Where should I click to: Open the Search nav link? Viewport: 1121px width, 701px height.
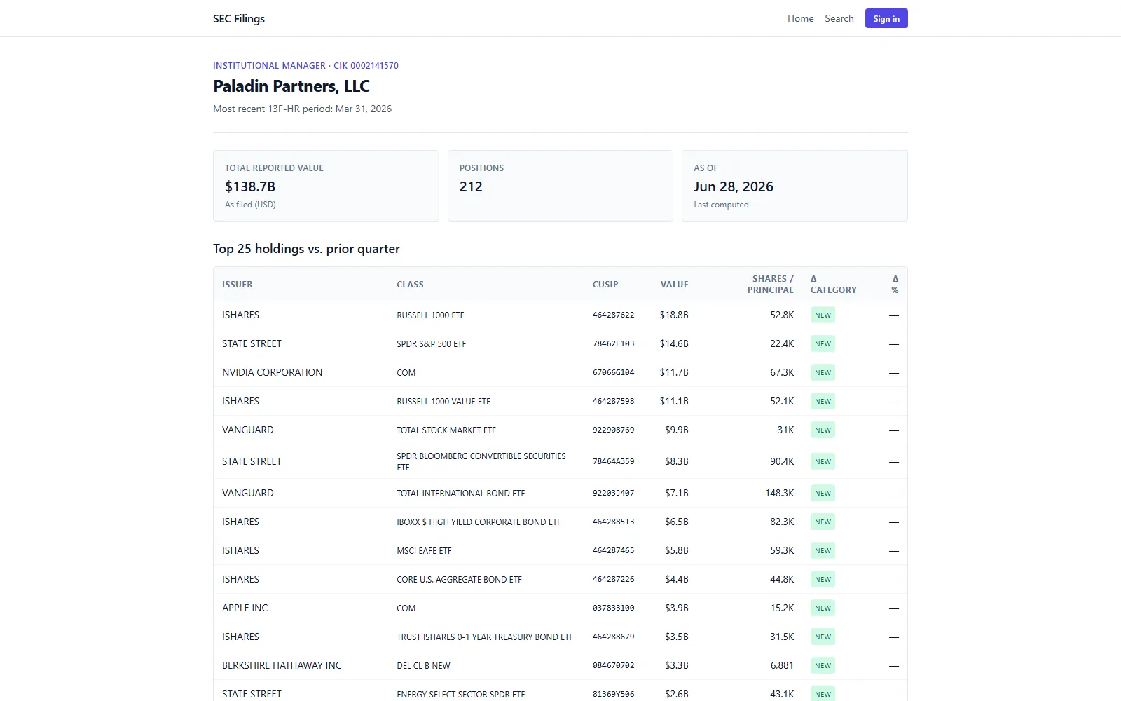click(839, 18)
